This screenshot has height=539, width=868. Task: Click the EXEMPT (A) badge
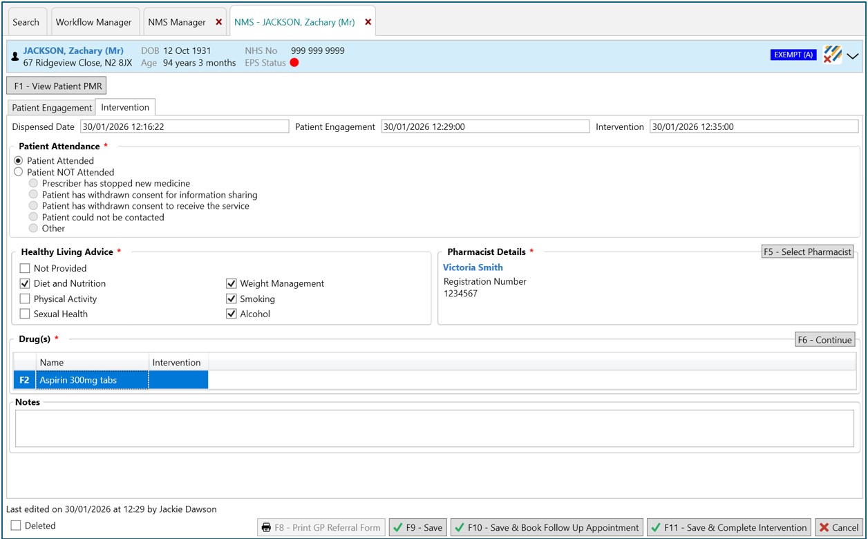[x=793, y=55]
